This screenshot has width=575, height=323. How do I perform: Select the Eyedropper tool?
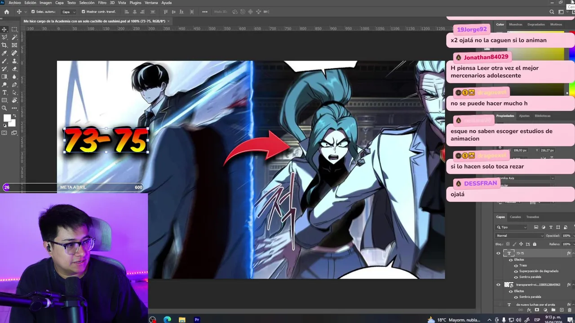click(x=4, y=53)
